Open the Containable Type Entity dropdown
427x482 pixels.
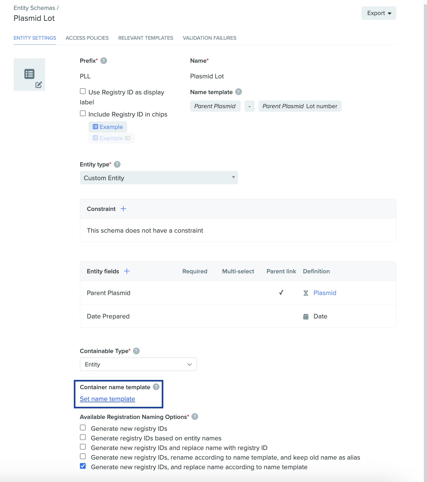(x=138, y=364)
